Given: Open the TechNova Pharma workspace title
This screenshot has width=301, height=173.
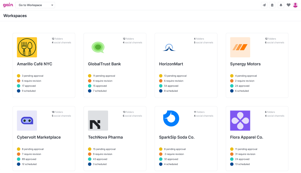Looking at the screenshot, I should pyautogui.click(x=105, y=137).
